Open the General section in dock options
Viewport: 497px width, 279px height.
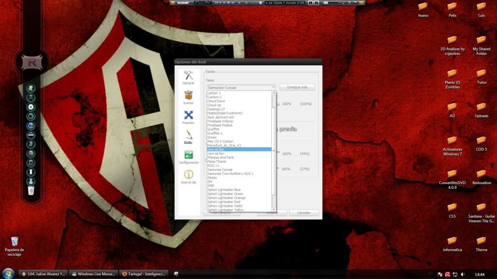pyautogui.click(x=188, y=77)
